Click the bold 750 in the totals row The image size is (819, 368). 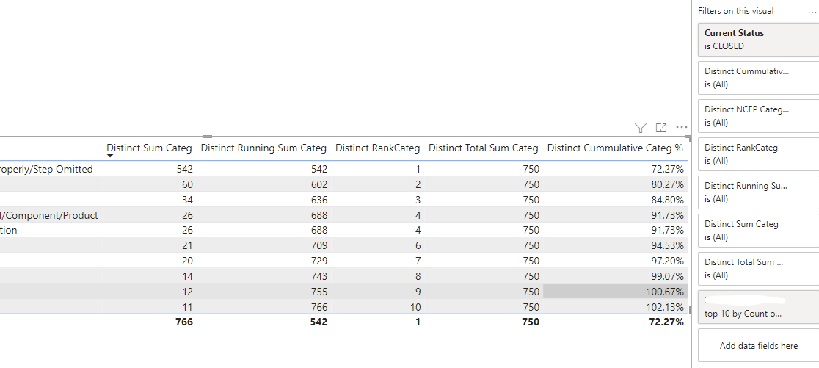point(530,322)
